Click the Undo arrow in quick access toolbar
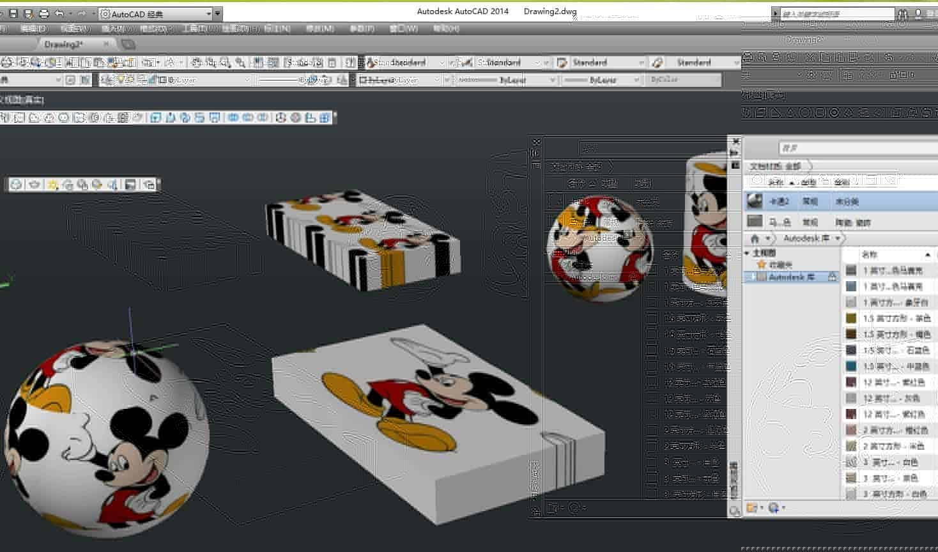The height and width of the screenshot is (552, 938). [x=59, y=13]
